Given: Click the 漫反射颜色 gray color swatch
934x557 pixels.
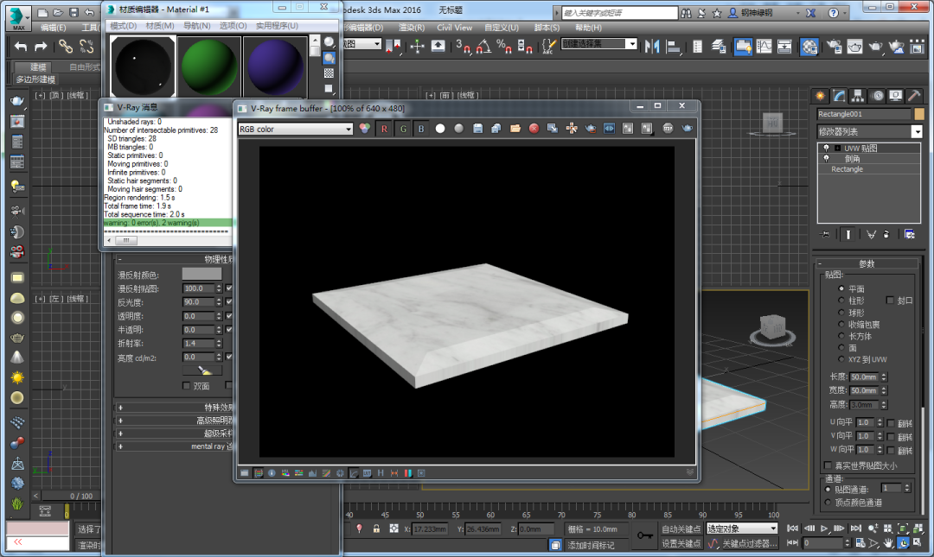Looking at the screenshot, I should click(202, 275).
